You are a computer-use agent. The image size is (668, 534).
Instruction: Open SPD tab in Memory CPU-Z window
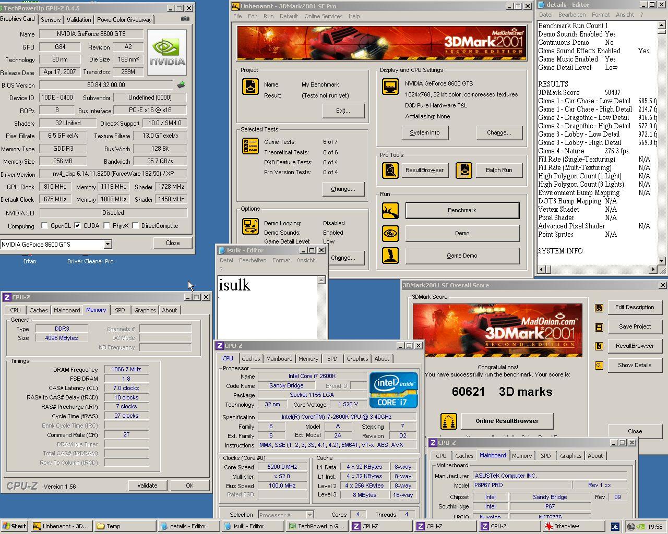point(120,310)
